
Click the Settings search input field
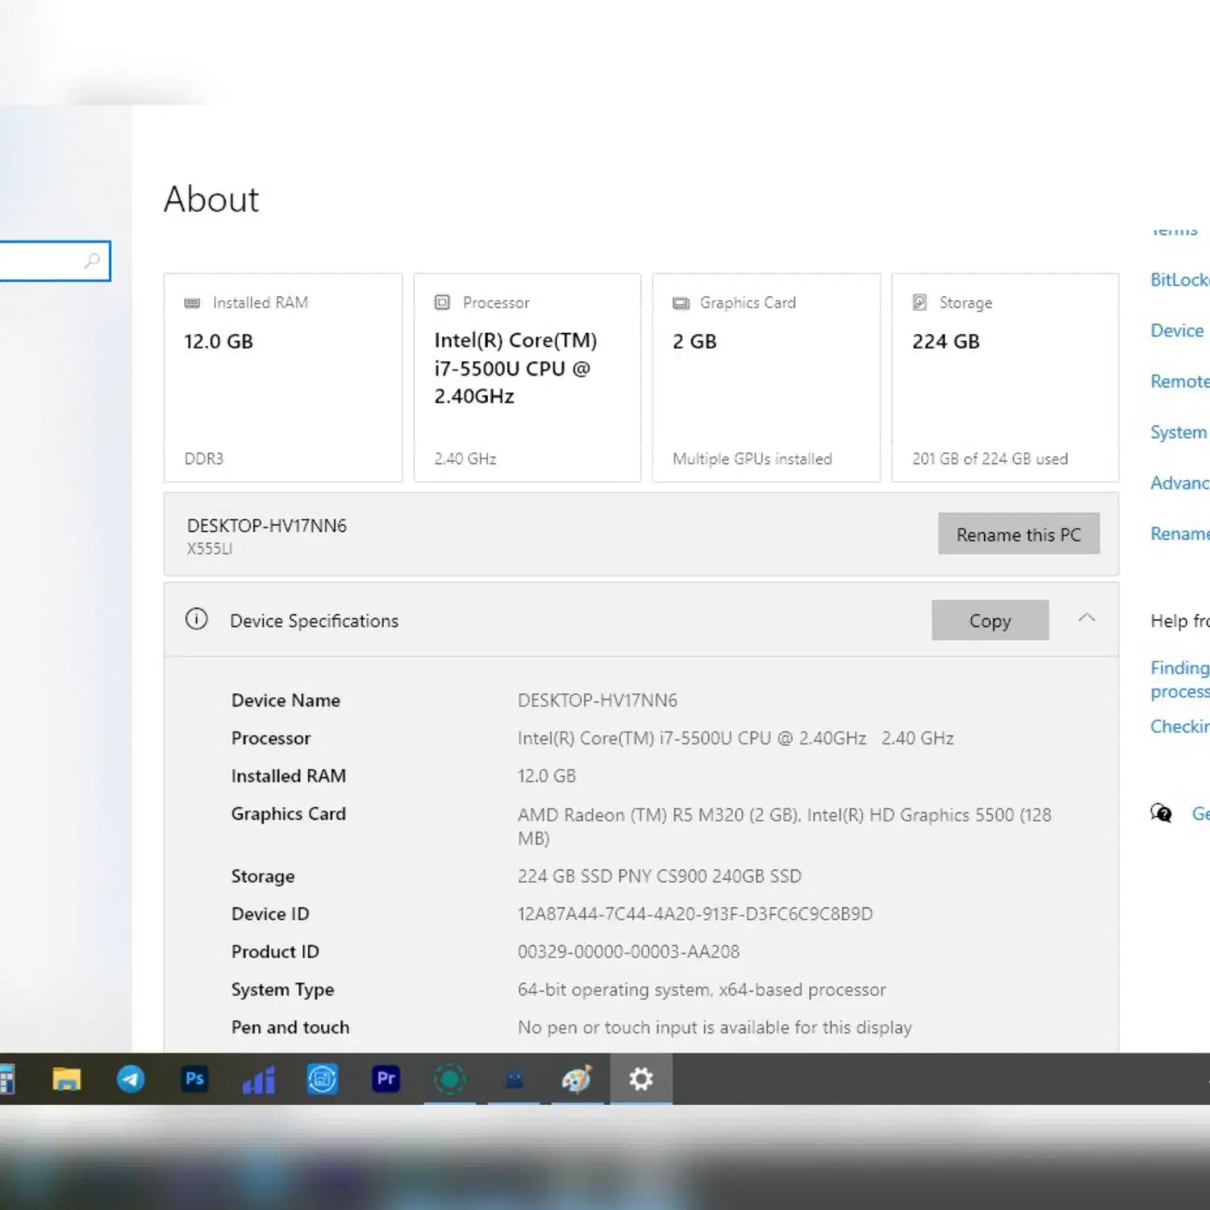click(40, 261)
